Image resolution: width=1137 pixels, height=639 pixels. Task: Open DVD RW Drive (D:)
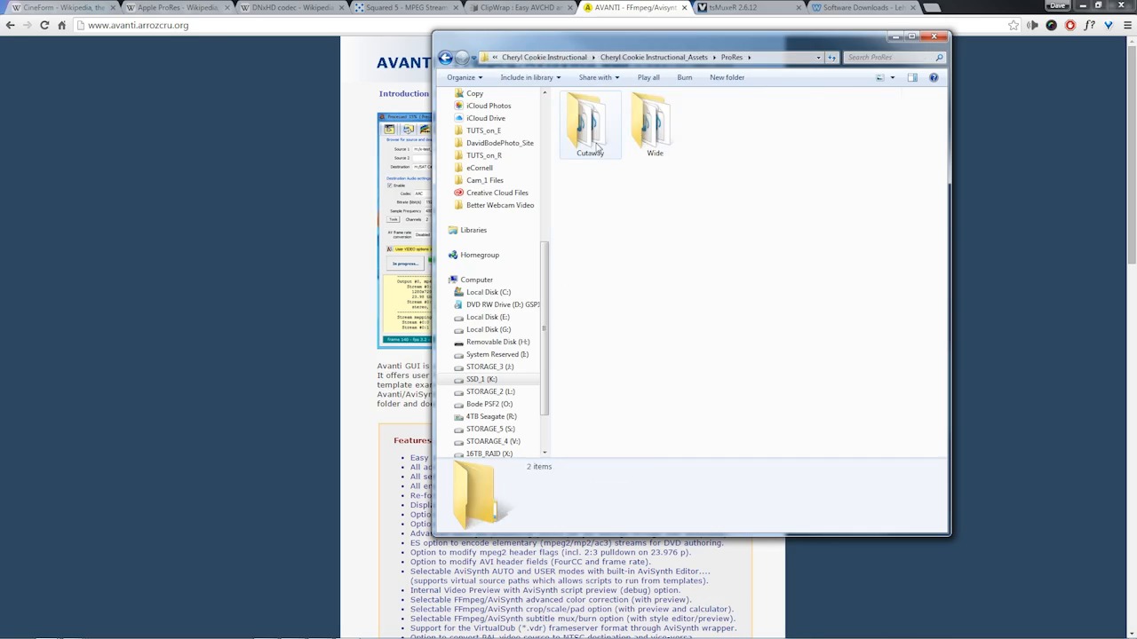[497, 304]
